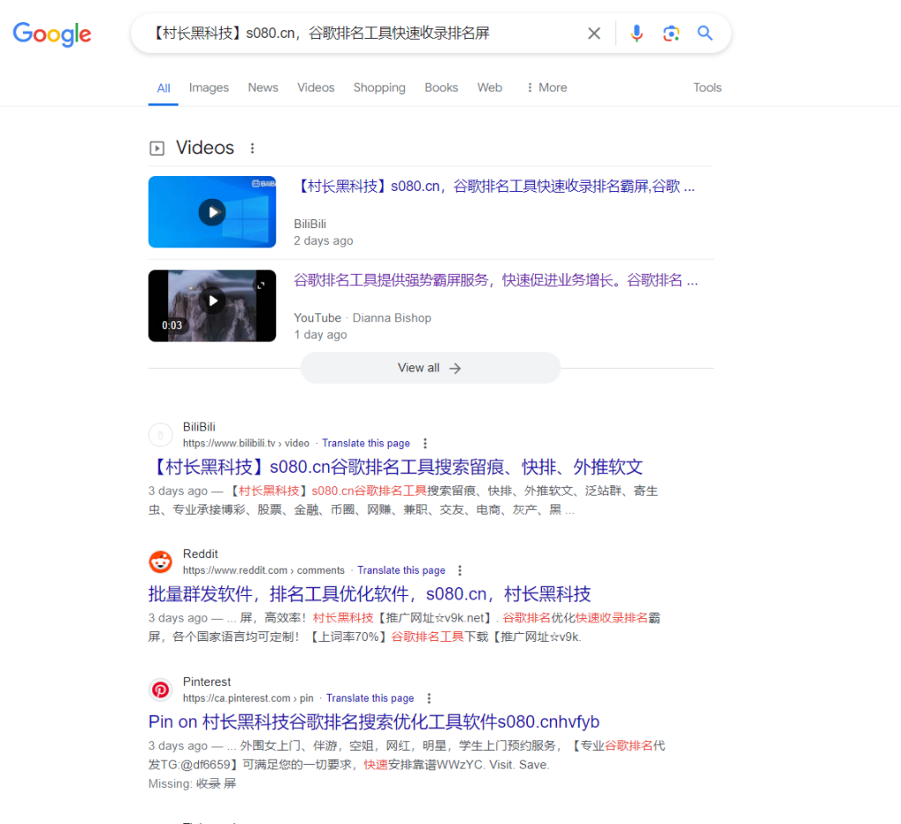
Task: Open the Tools menu
Action: coord(707,87)
